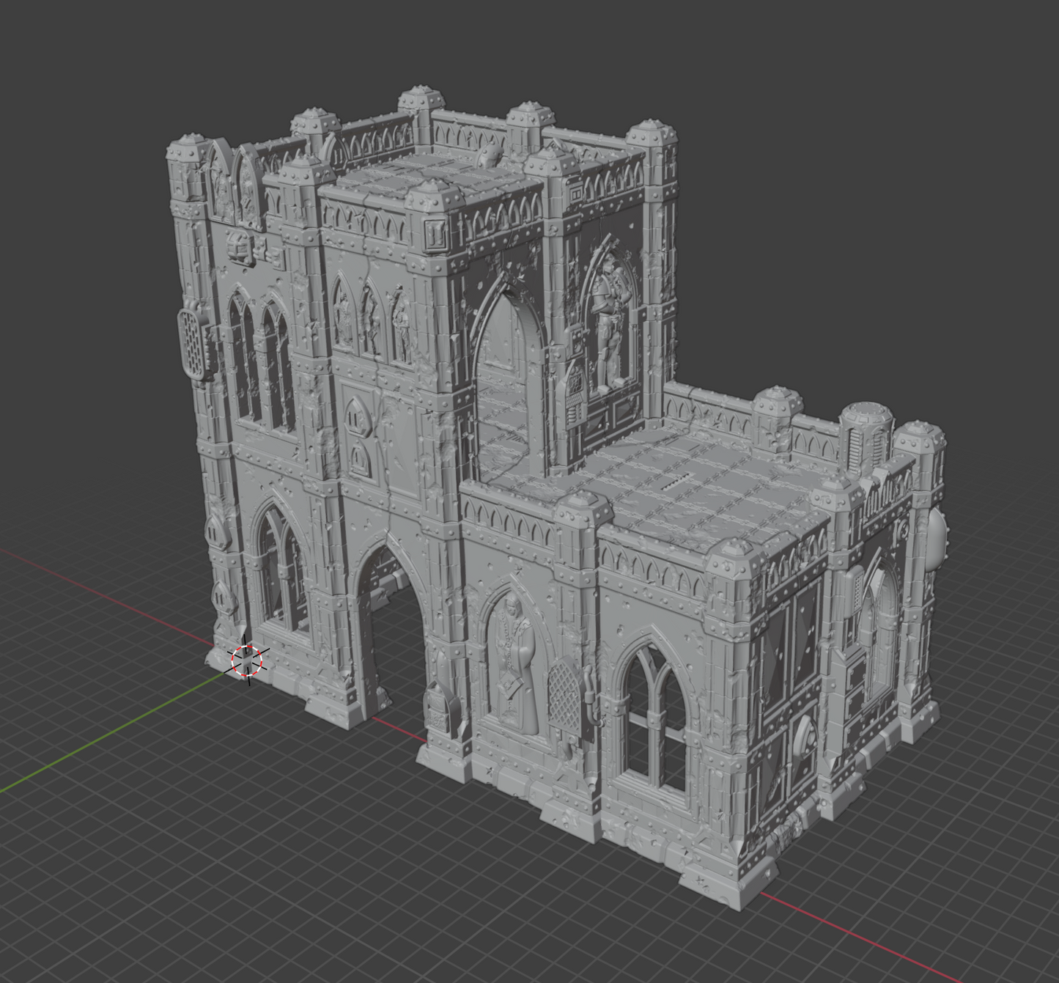This screenshot has height=983, width=1059.
Task: Click the helmet ornament on the top parapet
Action: coord(490,155)
